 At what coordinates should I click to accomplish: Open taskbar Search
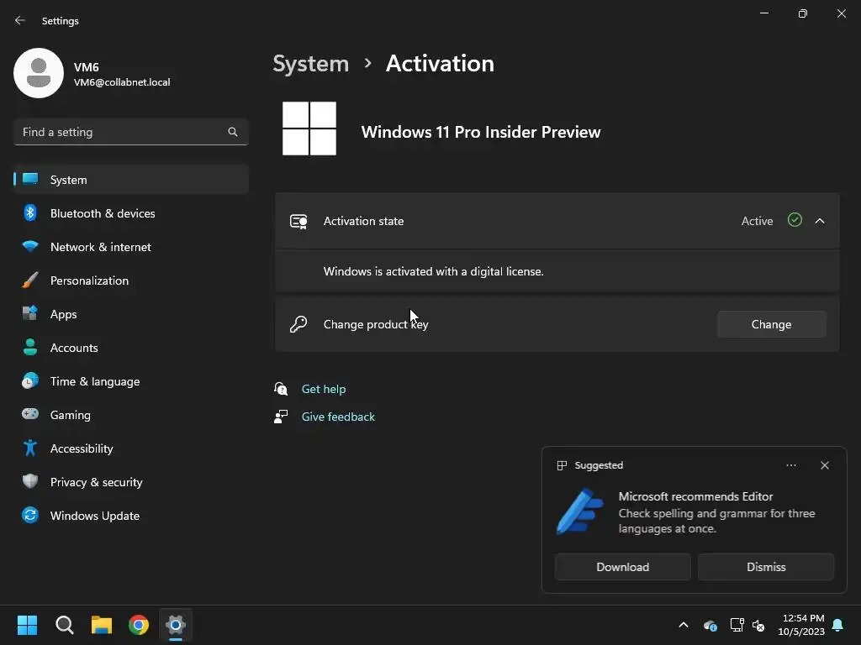point(65,625)
